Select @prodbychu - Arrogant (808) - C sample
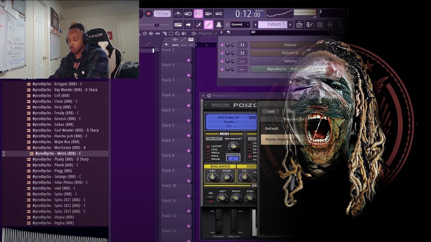The width and height of the screenshot is (431, 242). click(57, 84)
